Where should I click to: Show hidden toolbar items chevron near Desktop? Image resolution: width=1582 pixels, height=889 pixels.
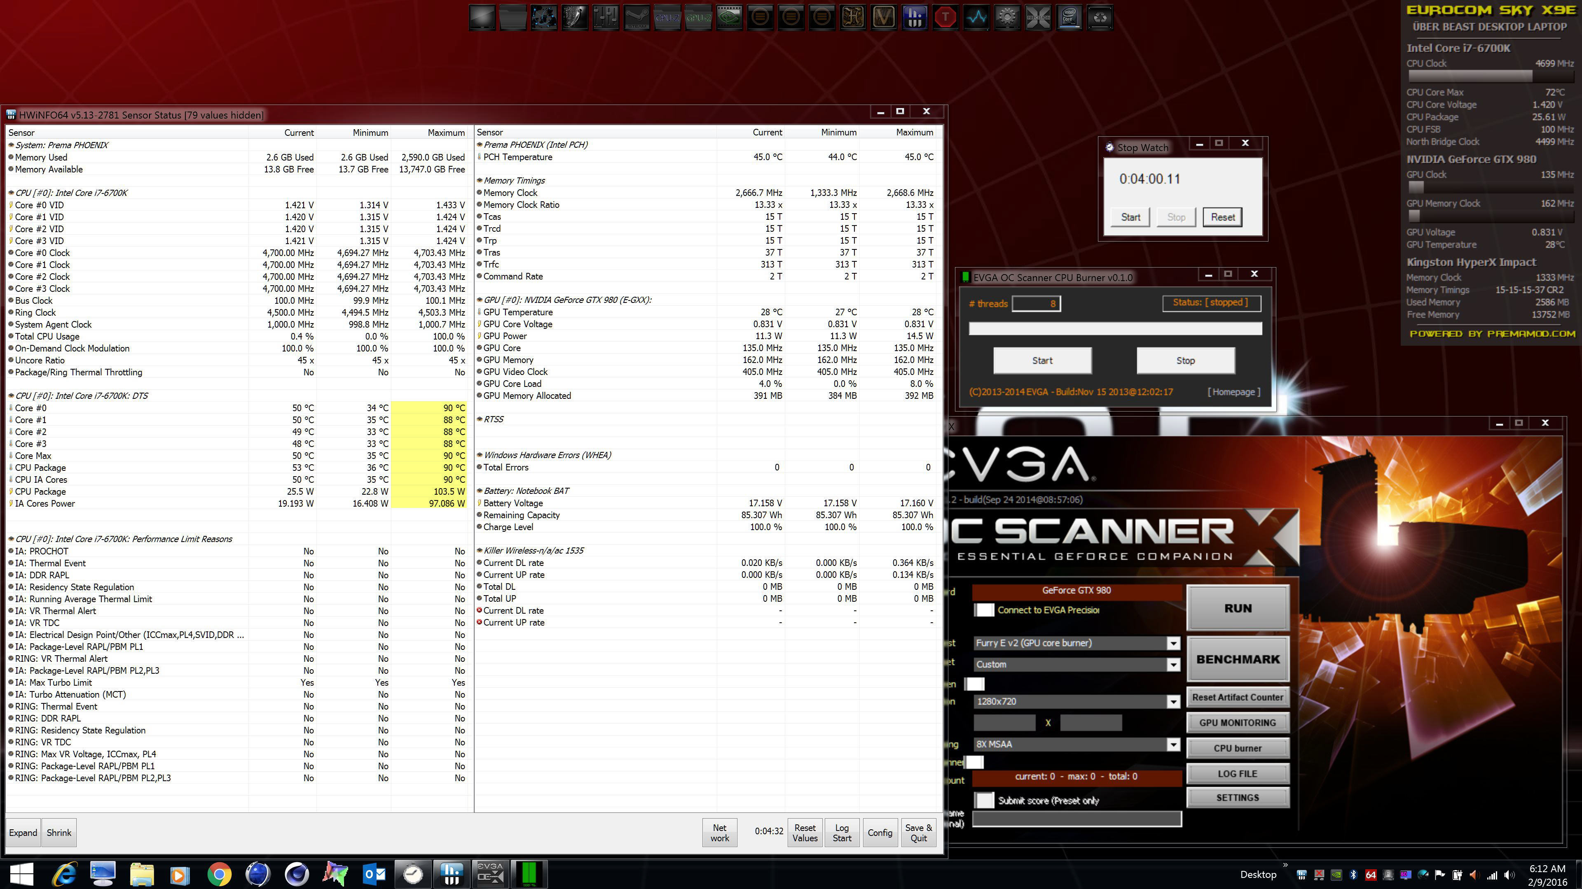point(1285,866)
